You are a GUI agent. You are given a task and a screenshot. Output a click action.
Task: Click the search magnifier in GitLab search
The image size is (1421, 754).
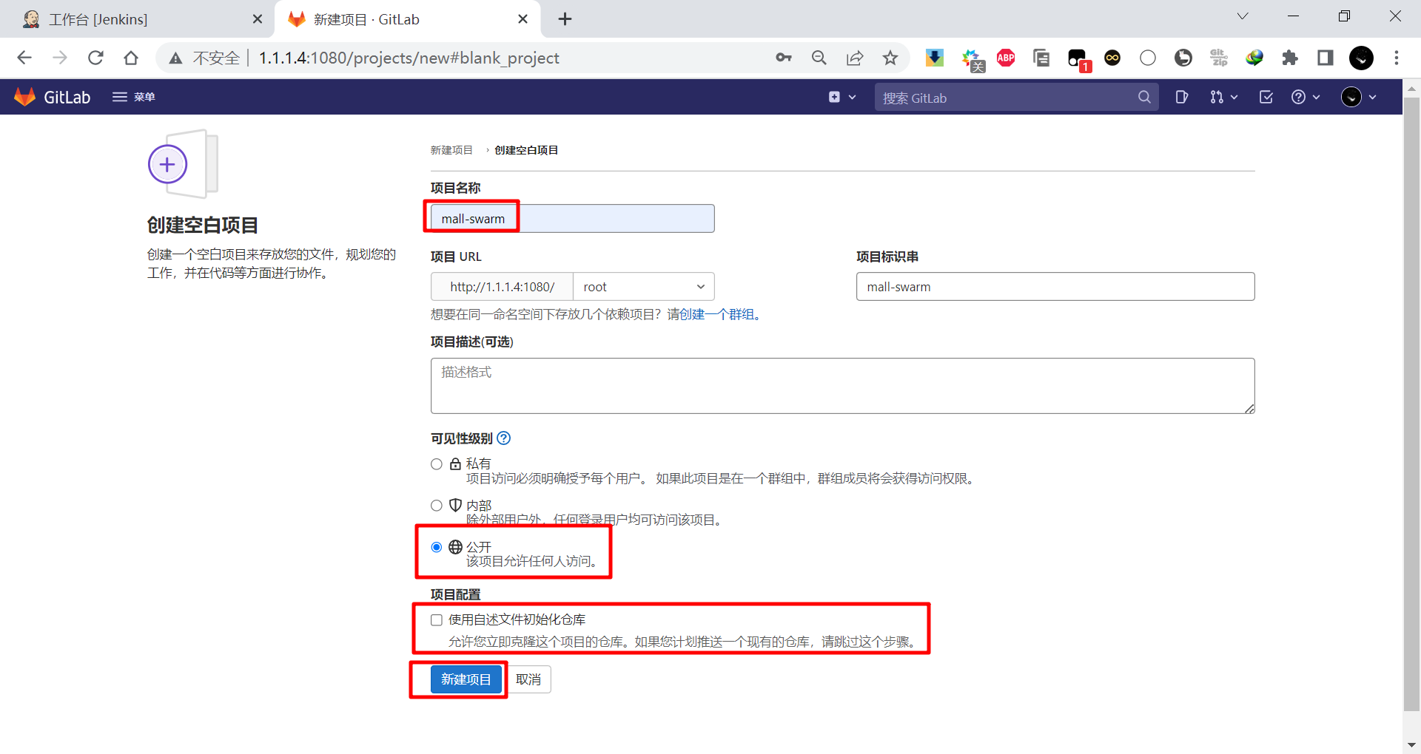click(1144, 97)
